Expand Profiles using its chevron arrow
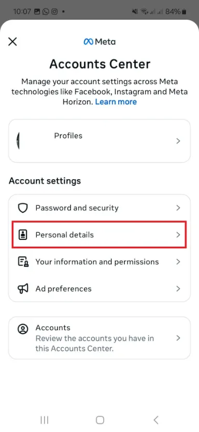The width and height of the screenshot is (199, 432). [178, 141]
